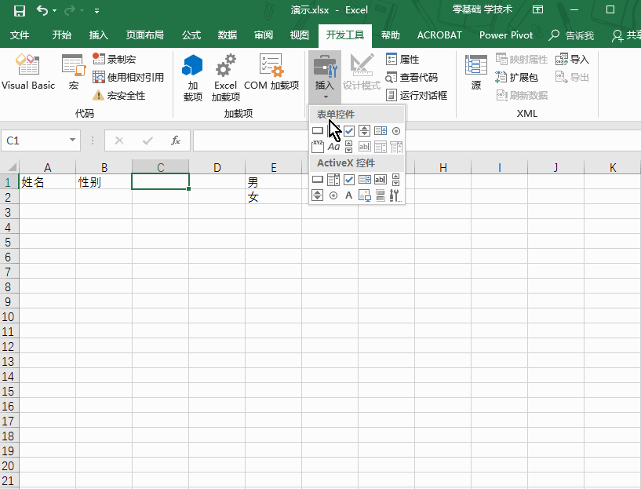Undo the last action
Viewport: 641px width, 489px height.
42,10
